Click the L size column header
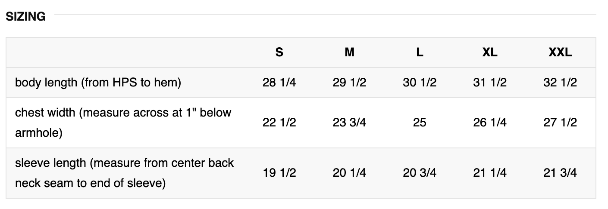The image size is (608, 209). click(x=420, y=52)
